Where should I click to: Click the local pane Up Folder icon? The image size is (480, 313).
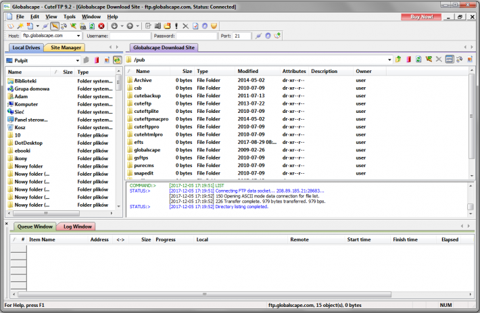[x=87, y=60]
